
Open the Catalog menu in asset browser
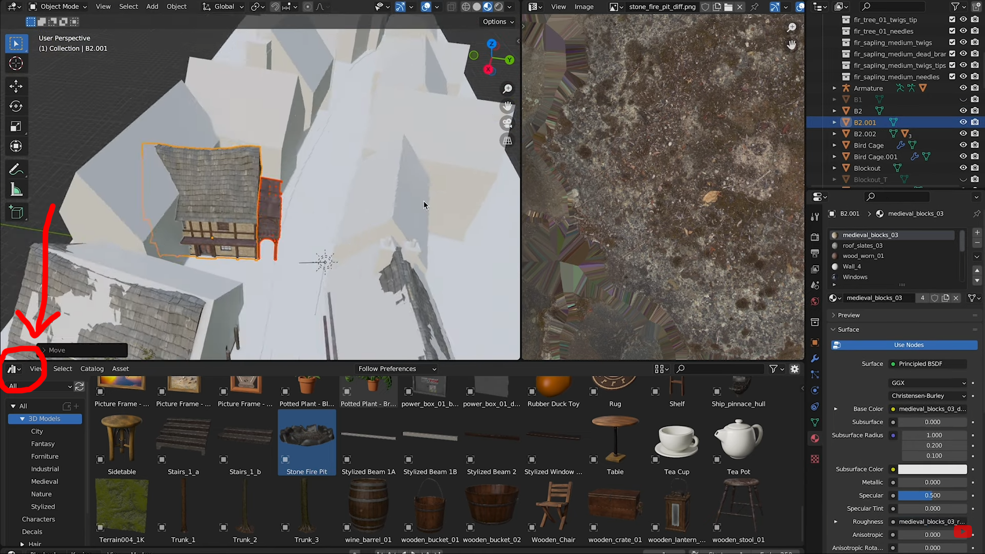tap(92, 369)
